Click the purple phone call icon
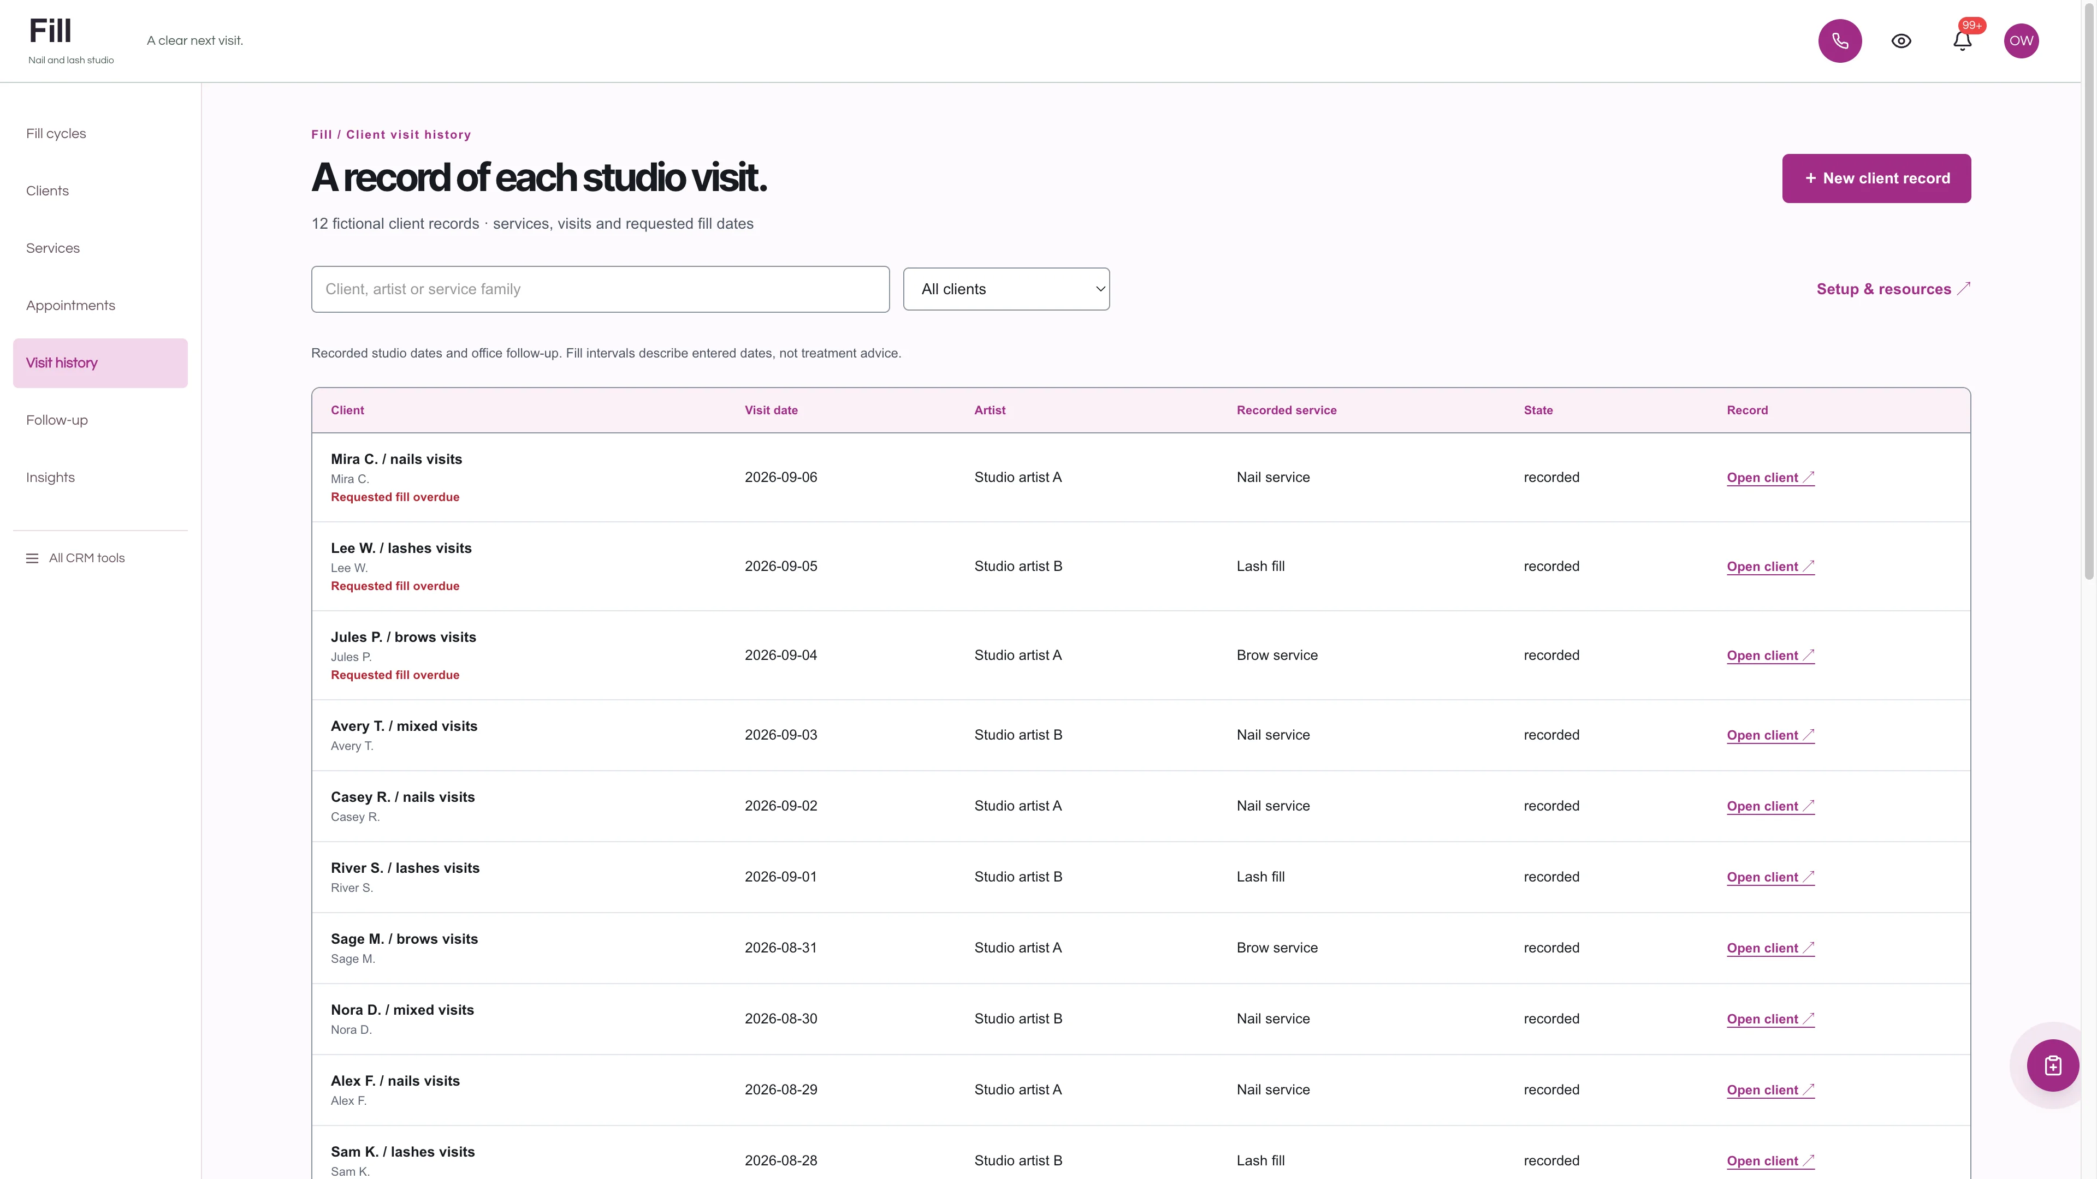The image size is (2097, 1179). [1840, 41]
